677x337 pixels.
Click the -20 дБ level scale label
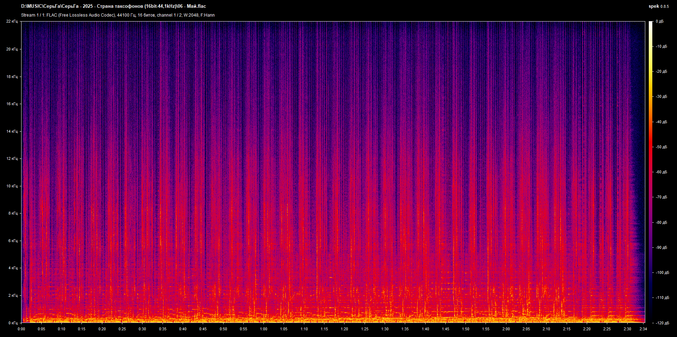(x=661, y=72)
